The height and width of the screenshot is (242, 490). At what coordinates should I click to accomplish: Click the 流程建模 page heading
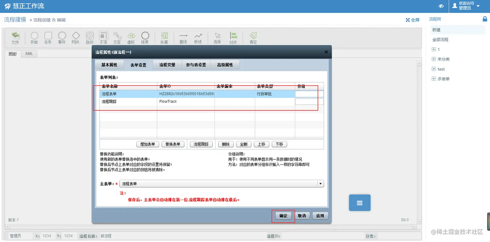click(x=15, y=19)
